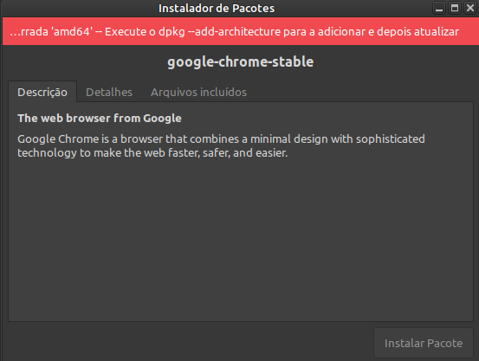Minimize the Instalador de Pacotes window
The width and height of the screenshot is (479, 361).
(x=439, y=9)
